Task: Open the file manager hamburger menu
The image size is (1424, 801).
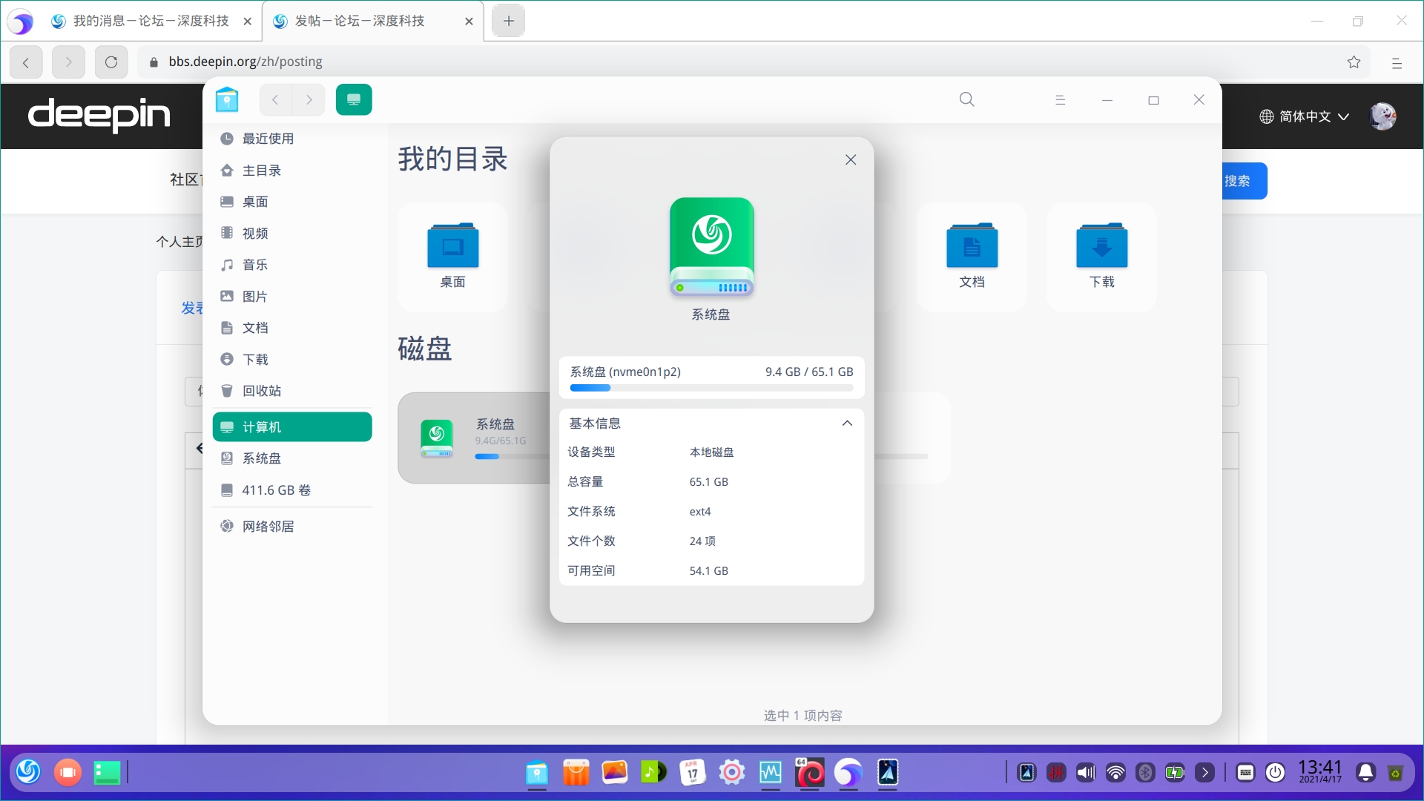Action: tap(1060, 100)
